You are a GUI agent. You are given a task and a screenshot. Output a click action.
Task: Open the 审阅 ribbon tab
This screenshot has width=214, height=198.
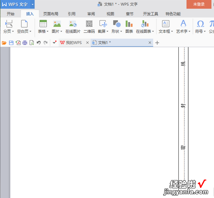91,14
